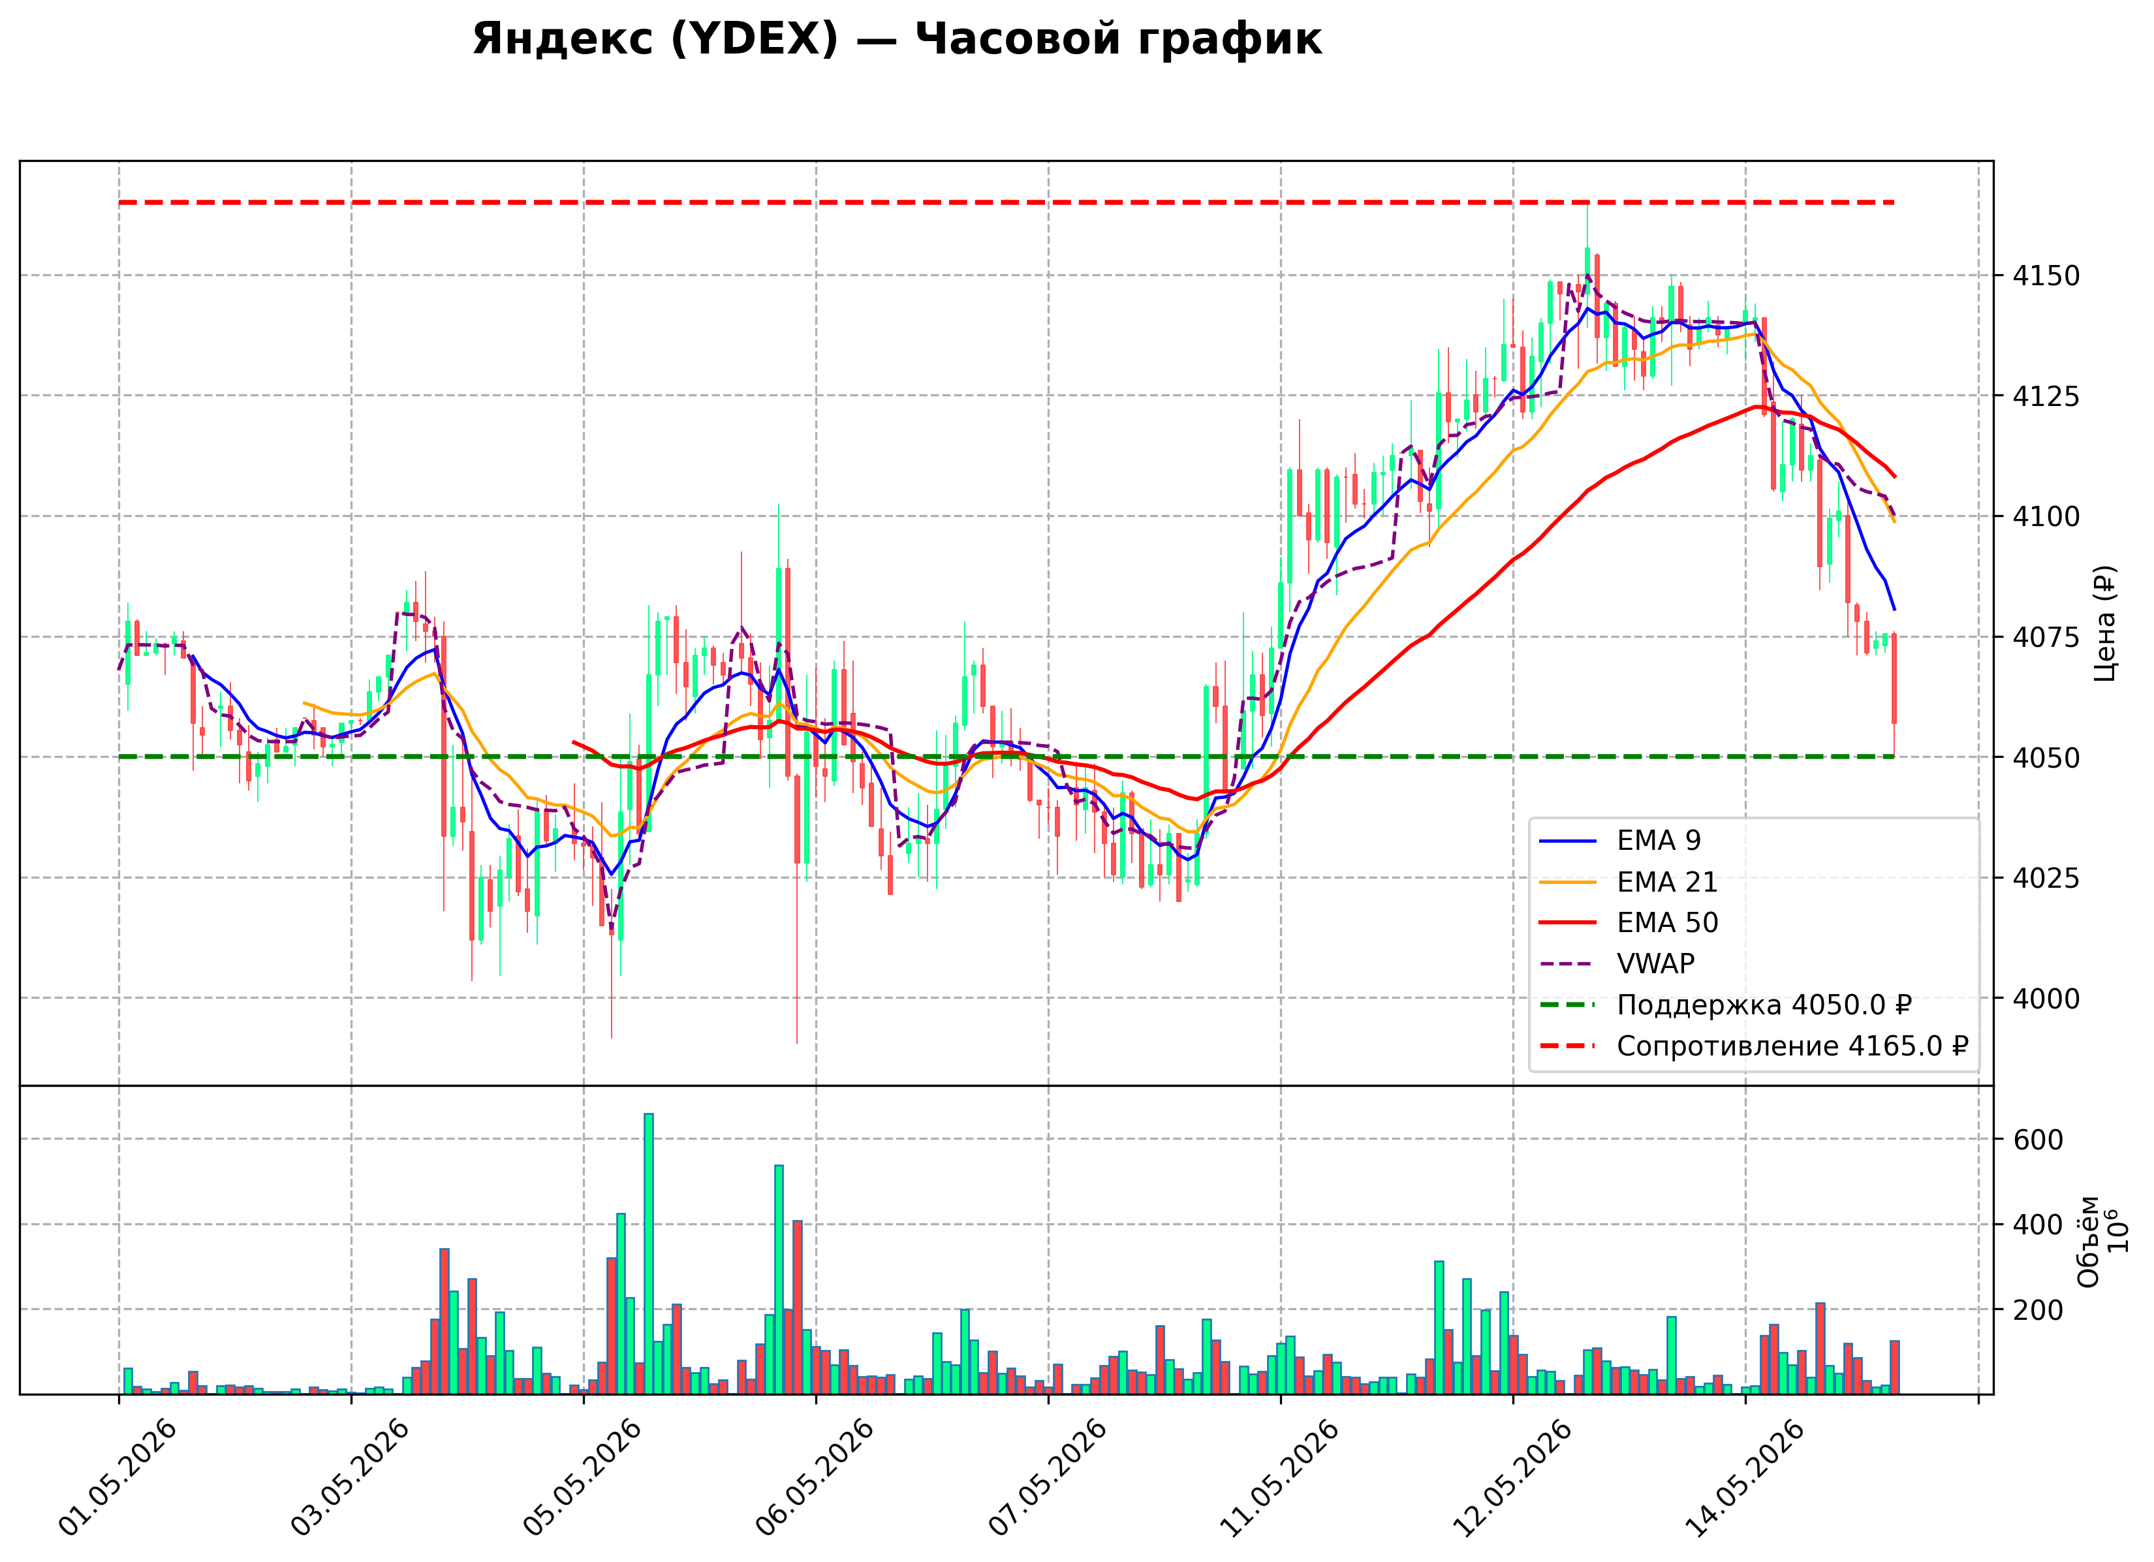Click the 03.05.2026 date label
Image resolution: width=2154 pixels, height=1562 pixels.
click(351, 1478)
